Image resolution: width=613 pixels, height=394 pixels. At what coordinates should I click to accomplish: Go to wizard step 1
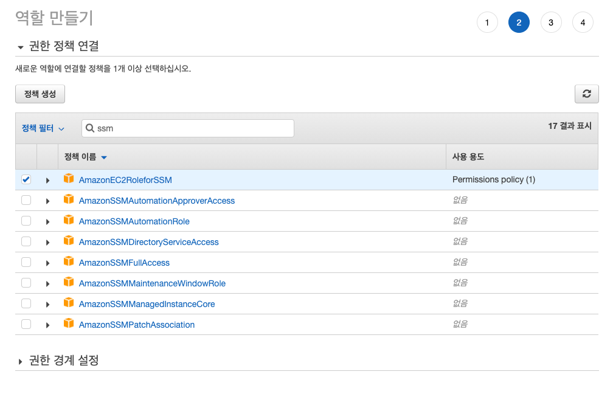(487, 22)
